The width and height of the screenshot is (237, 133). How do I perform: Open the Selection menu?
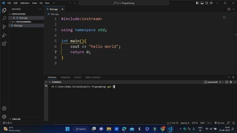pyautogui.click(x=25, y=3)
